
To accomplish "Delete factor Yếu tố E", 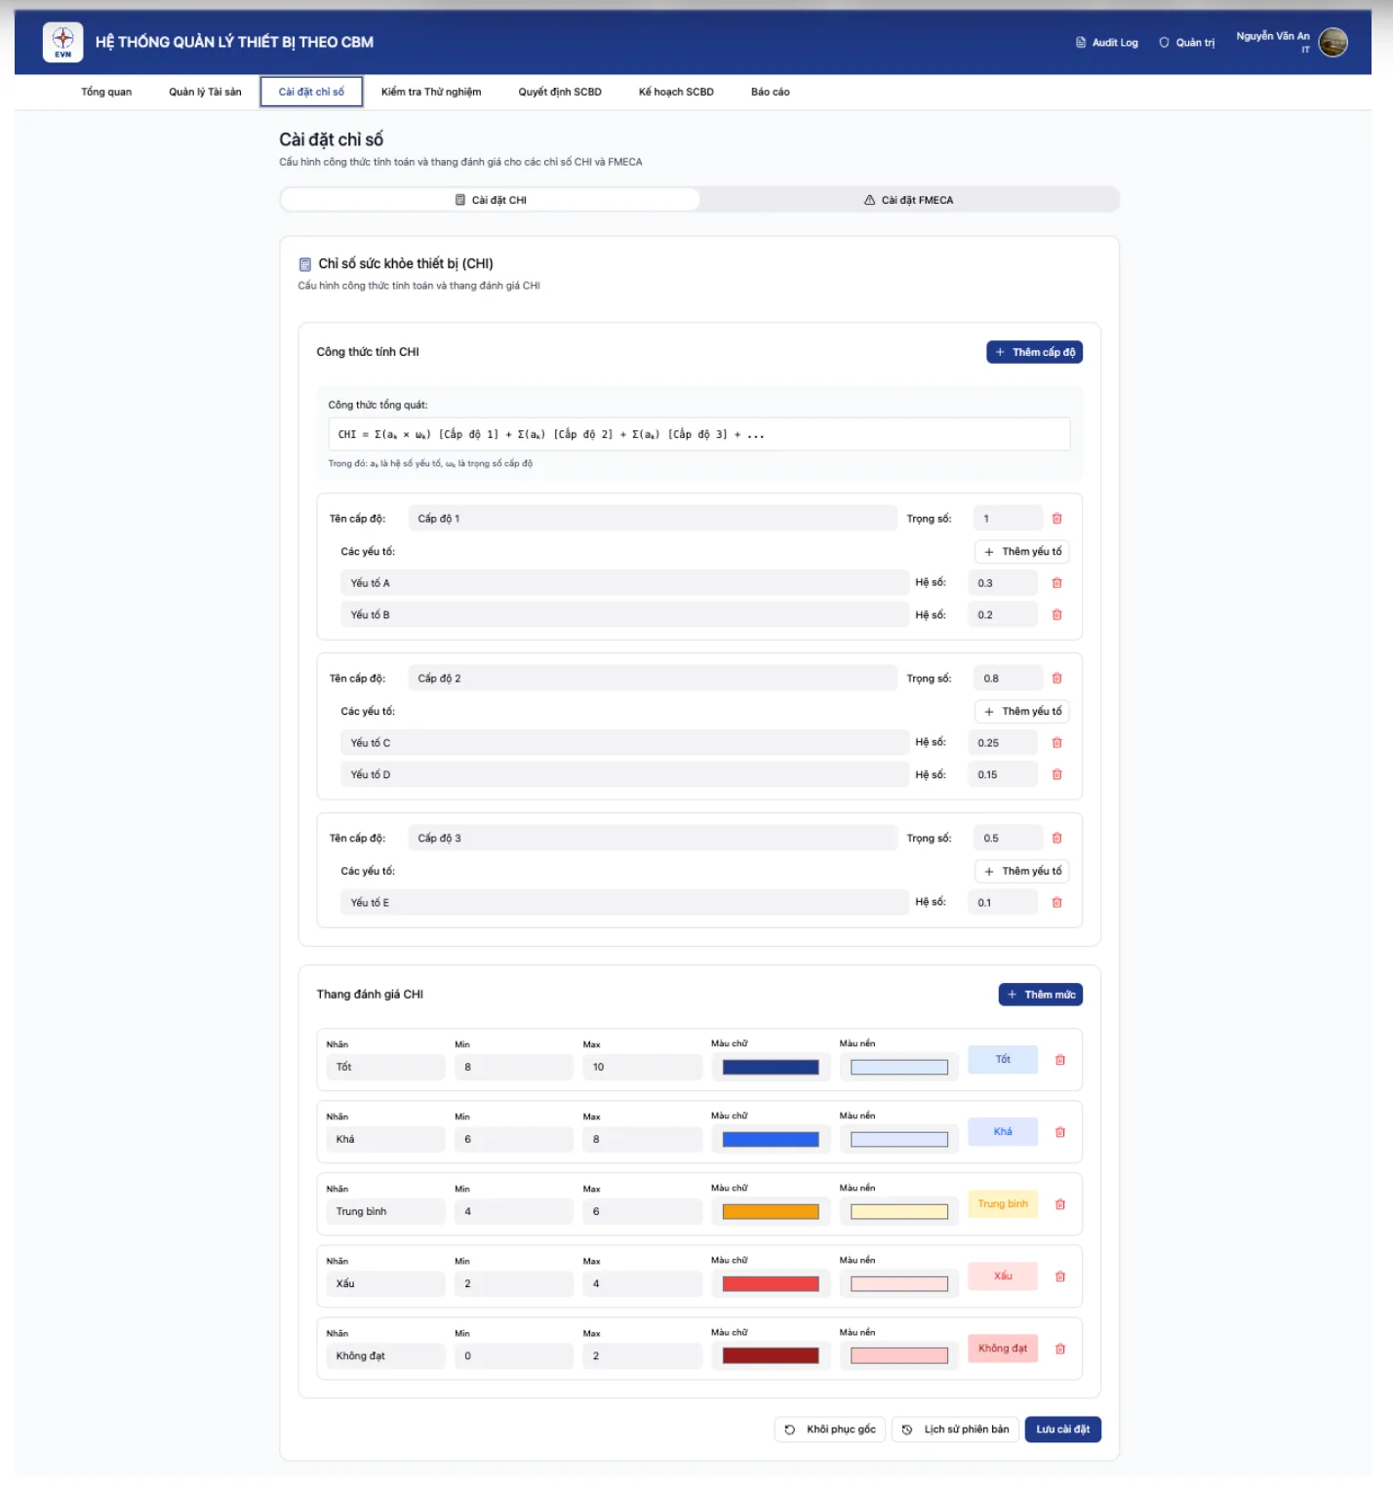I will 1056,903.
